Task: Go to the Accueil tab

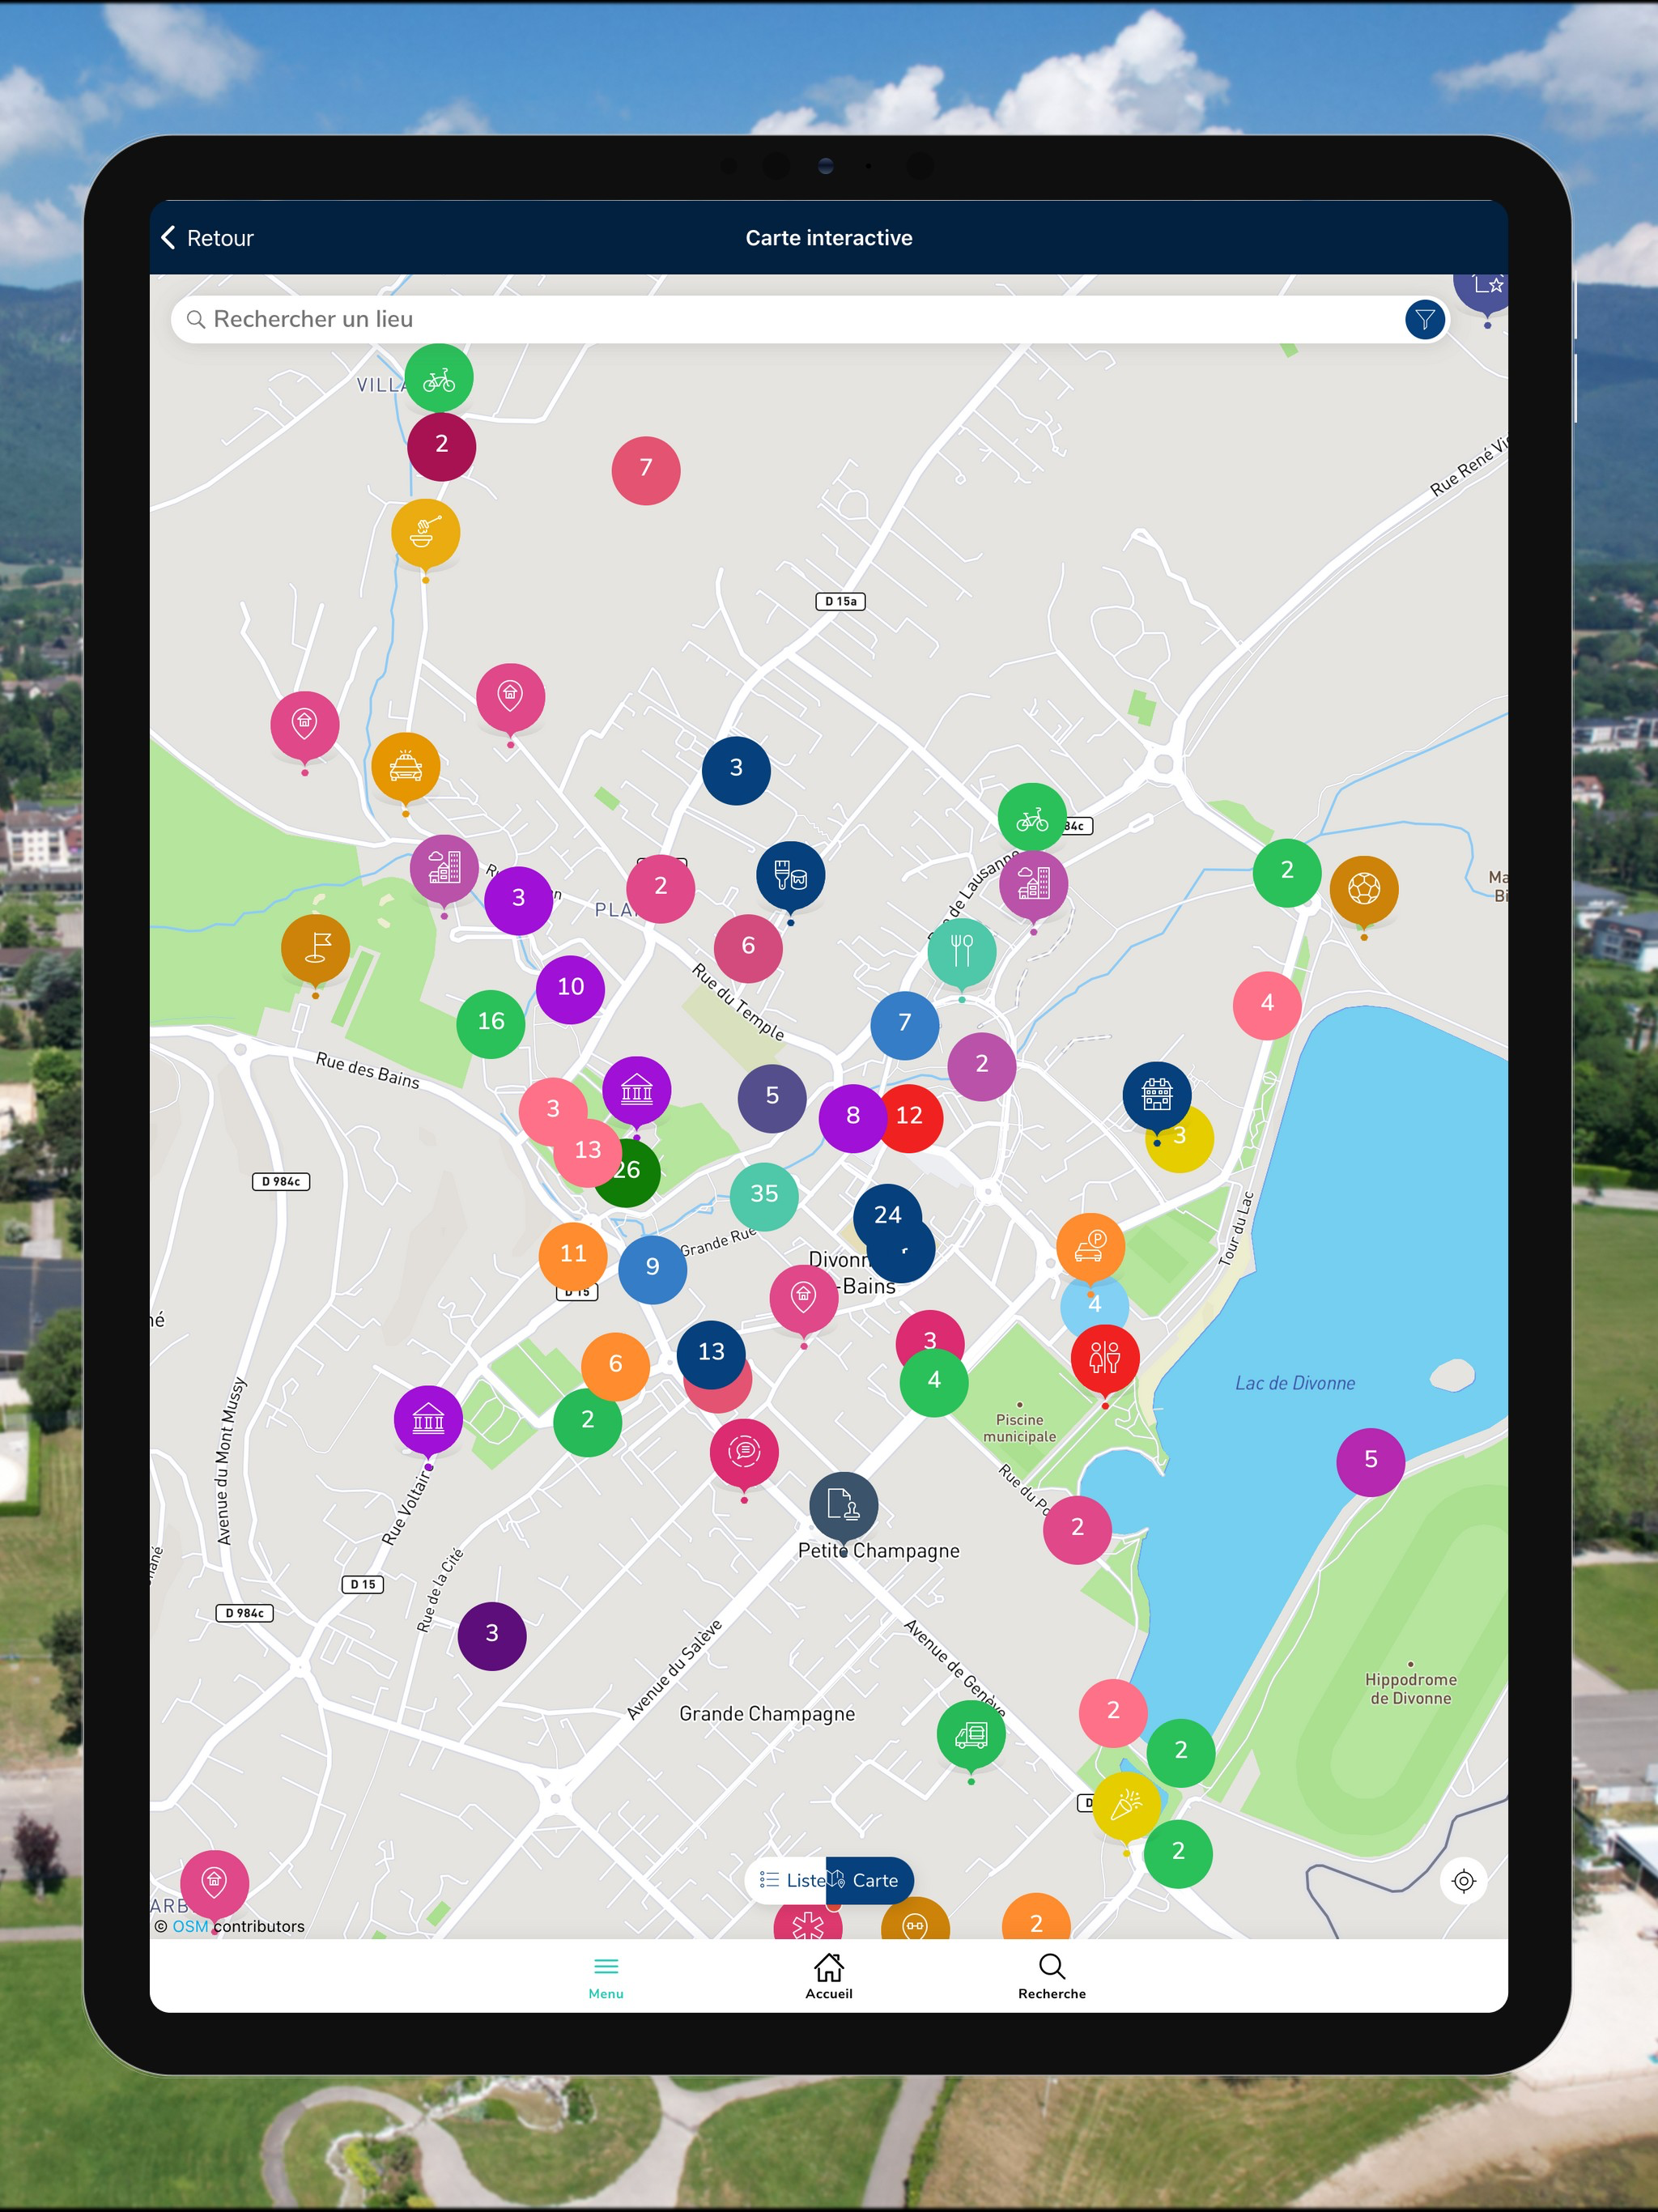Action: [829, 1977]
